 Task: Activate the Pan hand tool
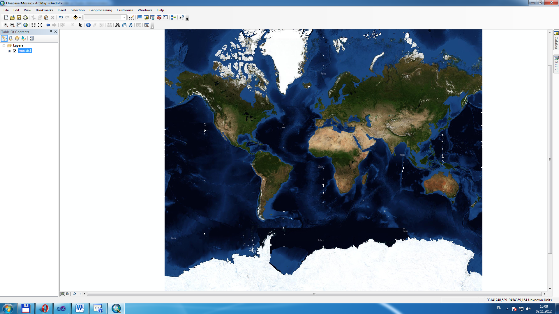(x=19, y=25)
